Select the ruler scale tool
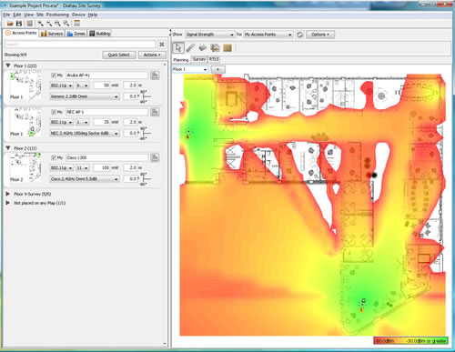The image size is (455, 352). click(190, 48)
